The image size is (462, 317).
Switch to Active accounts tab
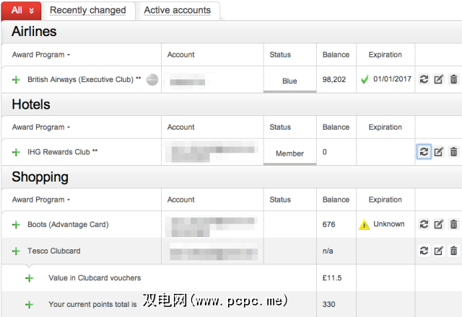tap(177, 10)
